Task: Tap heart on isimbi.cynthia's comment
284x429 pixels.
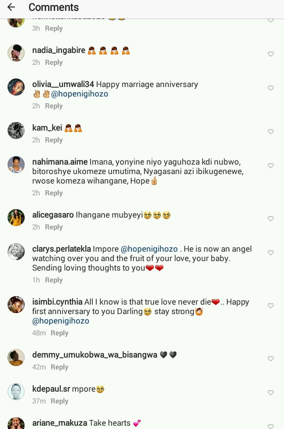Action: [271, 306]
